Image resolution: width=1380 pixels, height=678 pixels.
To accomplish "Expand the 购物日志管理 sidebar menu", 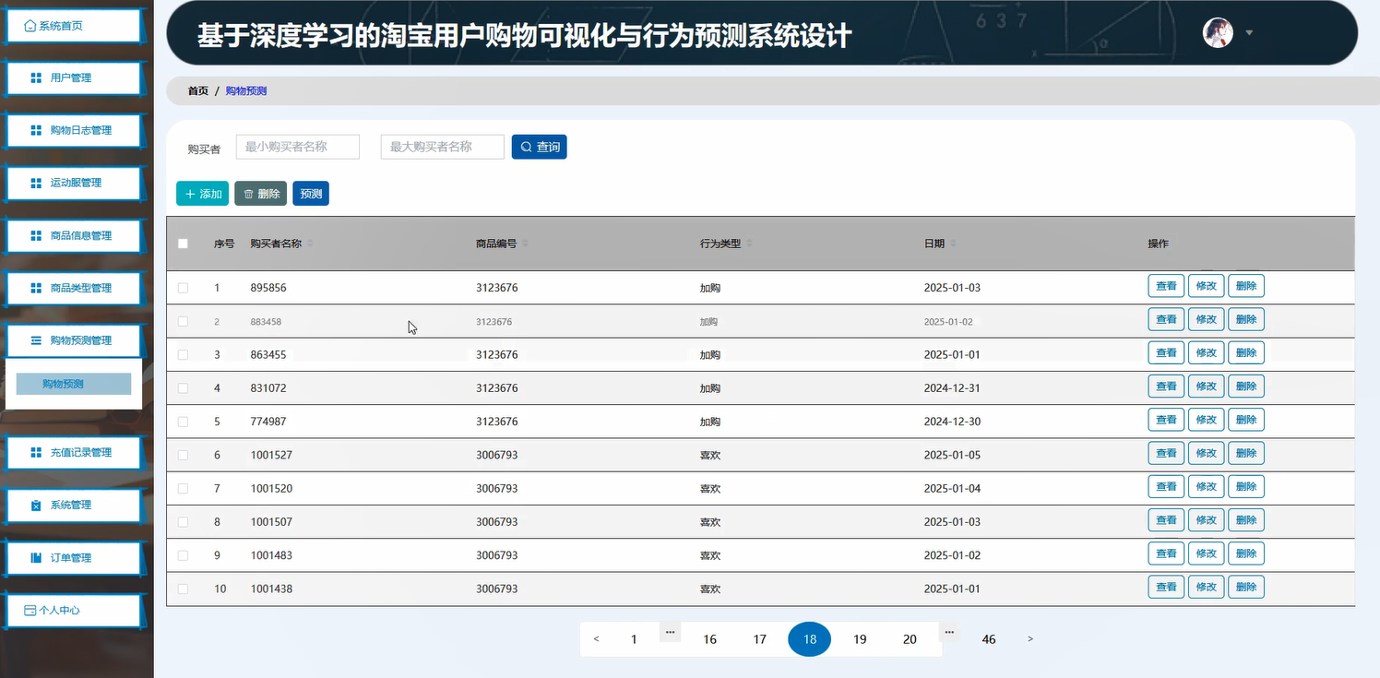I will (74, 131).
